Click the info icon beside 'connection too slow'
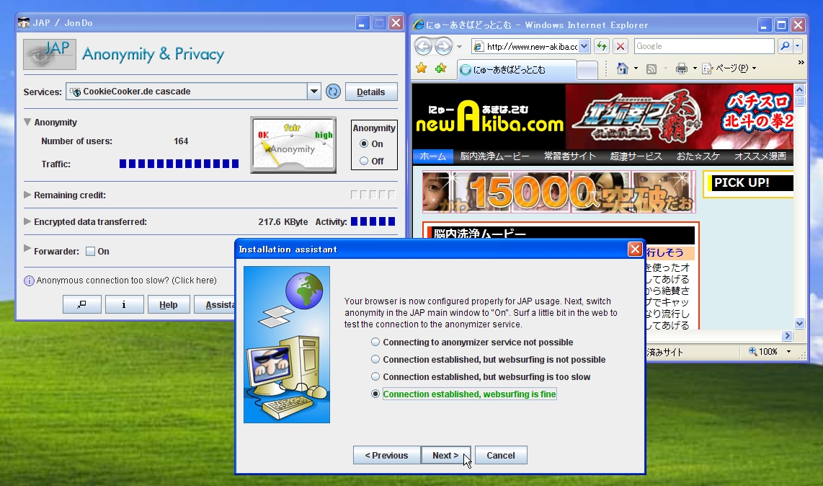823x486 pixels. pos(29,280)
